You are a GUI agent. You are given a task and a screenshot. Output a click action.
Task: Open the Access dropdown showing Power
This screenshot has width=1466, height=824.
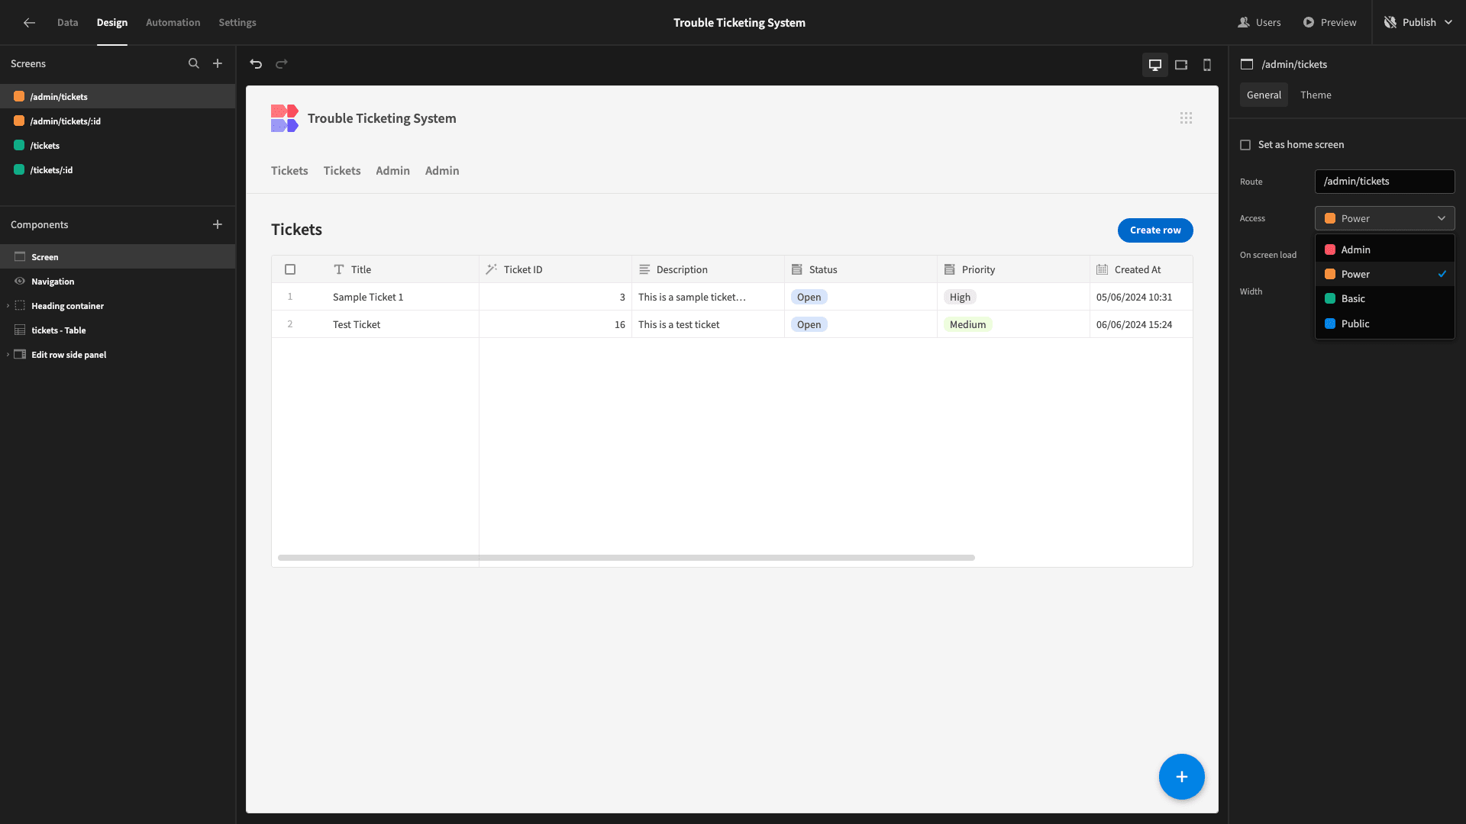pos(1384,218)
